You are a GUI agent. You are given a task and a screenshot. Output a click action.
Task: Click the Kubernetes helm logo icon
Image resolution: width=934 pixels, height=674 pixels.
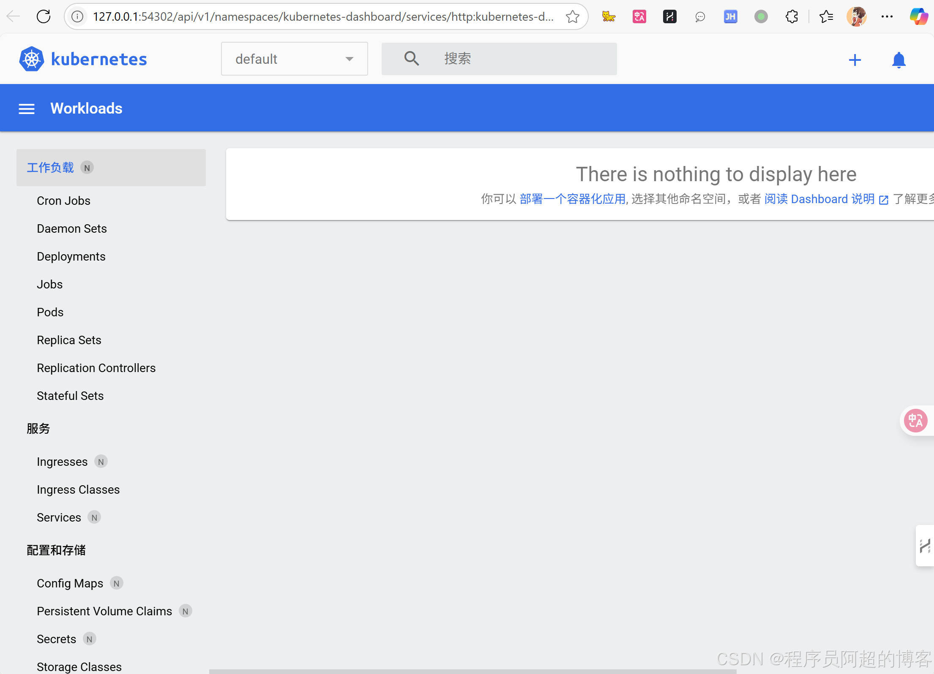tap(31, 59)
